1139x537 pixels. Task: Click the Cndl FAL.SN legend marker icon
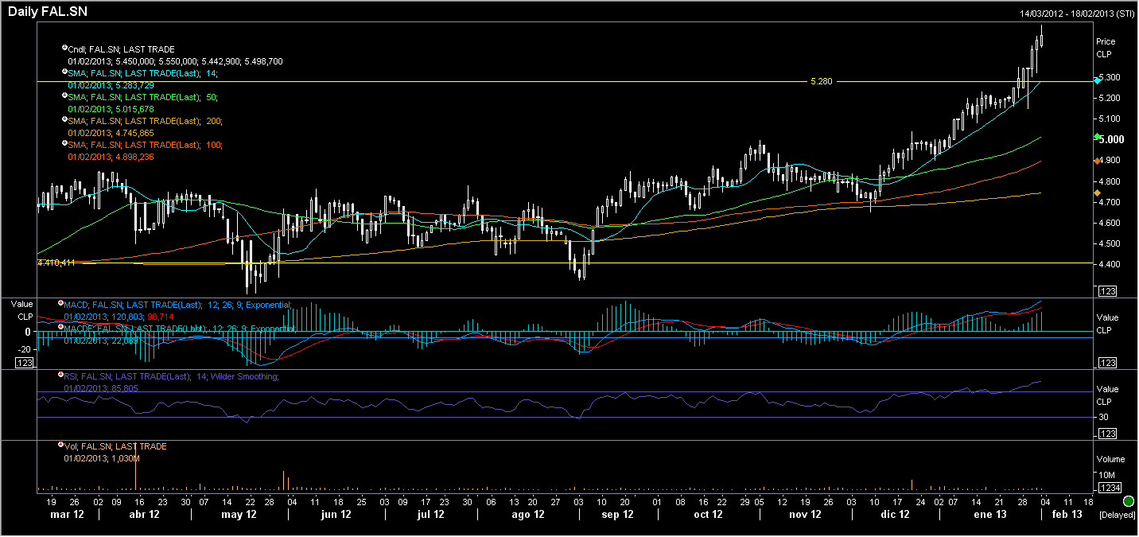[64, 48]
